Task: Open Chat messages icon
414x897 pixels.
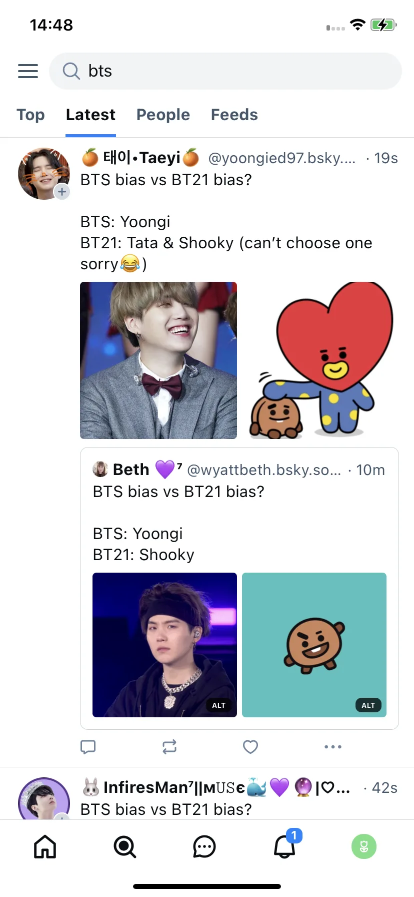Action: [x=204, y=847]
